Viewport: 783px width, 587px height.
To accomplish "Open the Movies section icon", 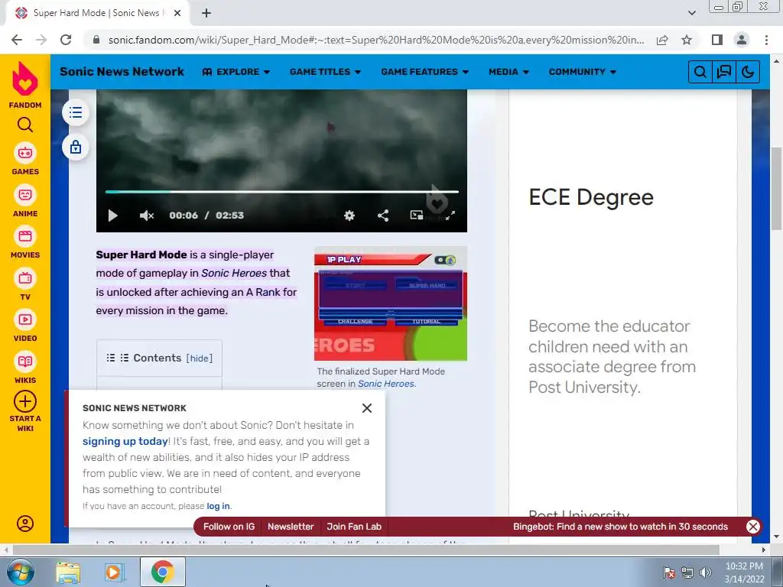I will coord(25,236).
